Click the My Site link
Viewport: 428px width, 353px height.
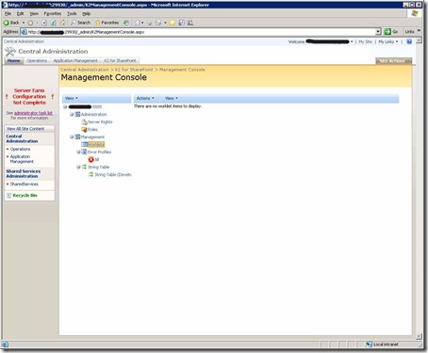pyautogui.click(x=365, y=41)
